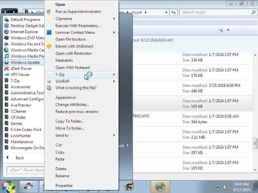Screen dimensions: 258x193
Task: Expand arrow after mypal breadcrumb
Action: pos(146,12)
